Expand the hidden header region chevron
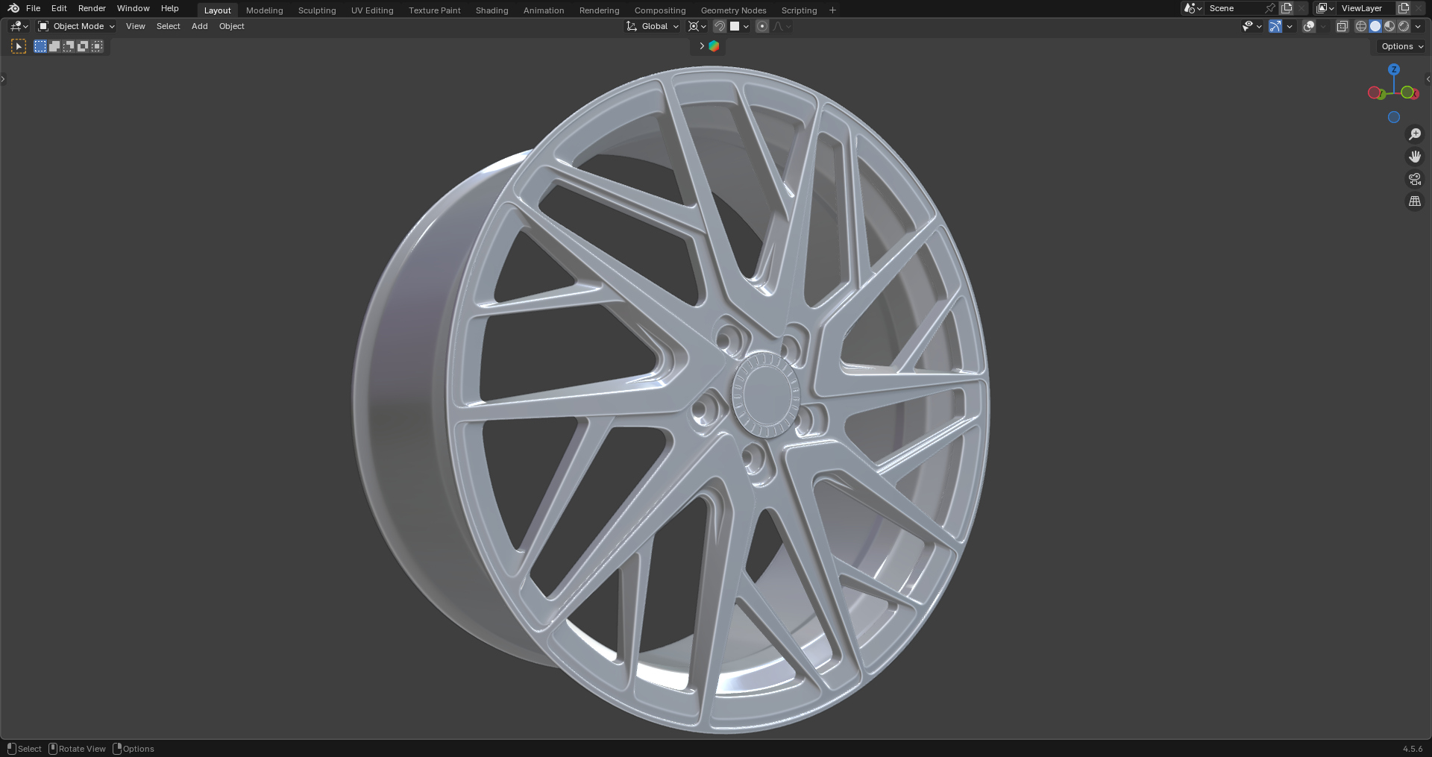Viewport: 1432px width, 757px height. (x=701, y=46)
